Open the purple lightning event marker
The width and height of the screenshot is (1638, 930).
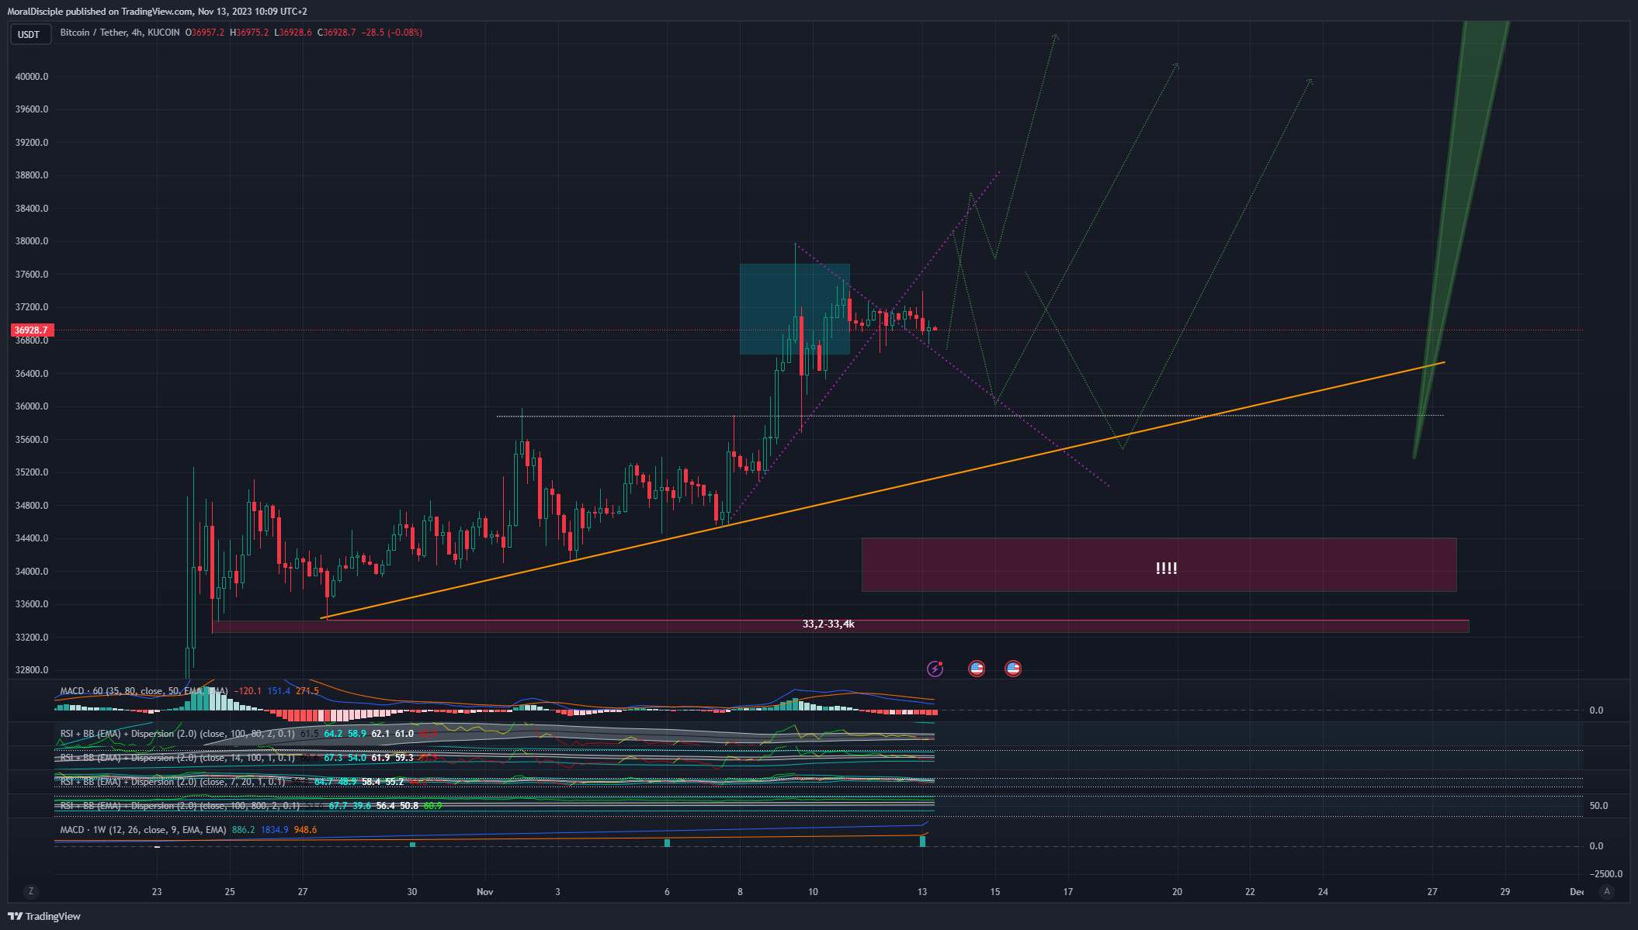coord(935,669)
